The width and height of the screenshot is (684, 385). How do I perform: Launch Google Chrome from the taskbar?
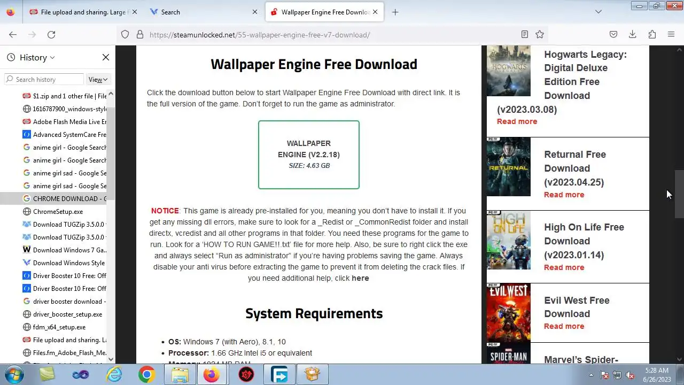146,374
